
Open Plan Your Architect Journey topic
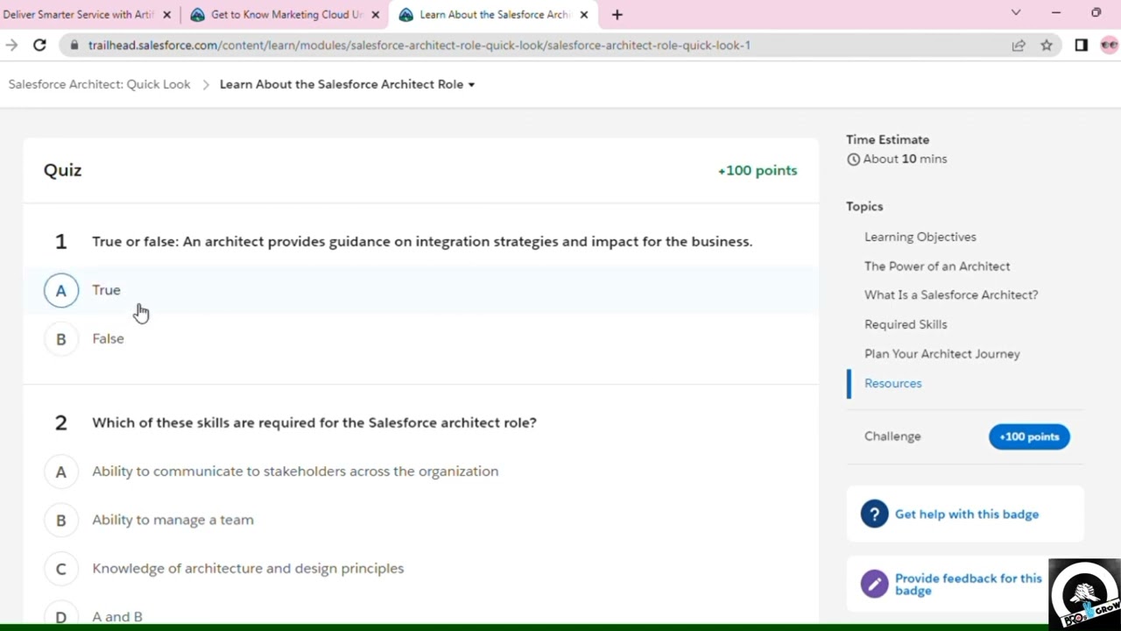pos(942,354)
